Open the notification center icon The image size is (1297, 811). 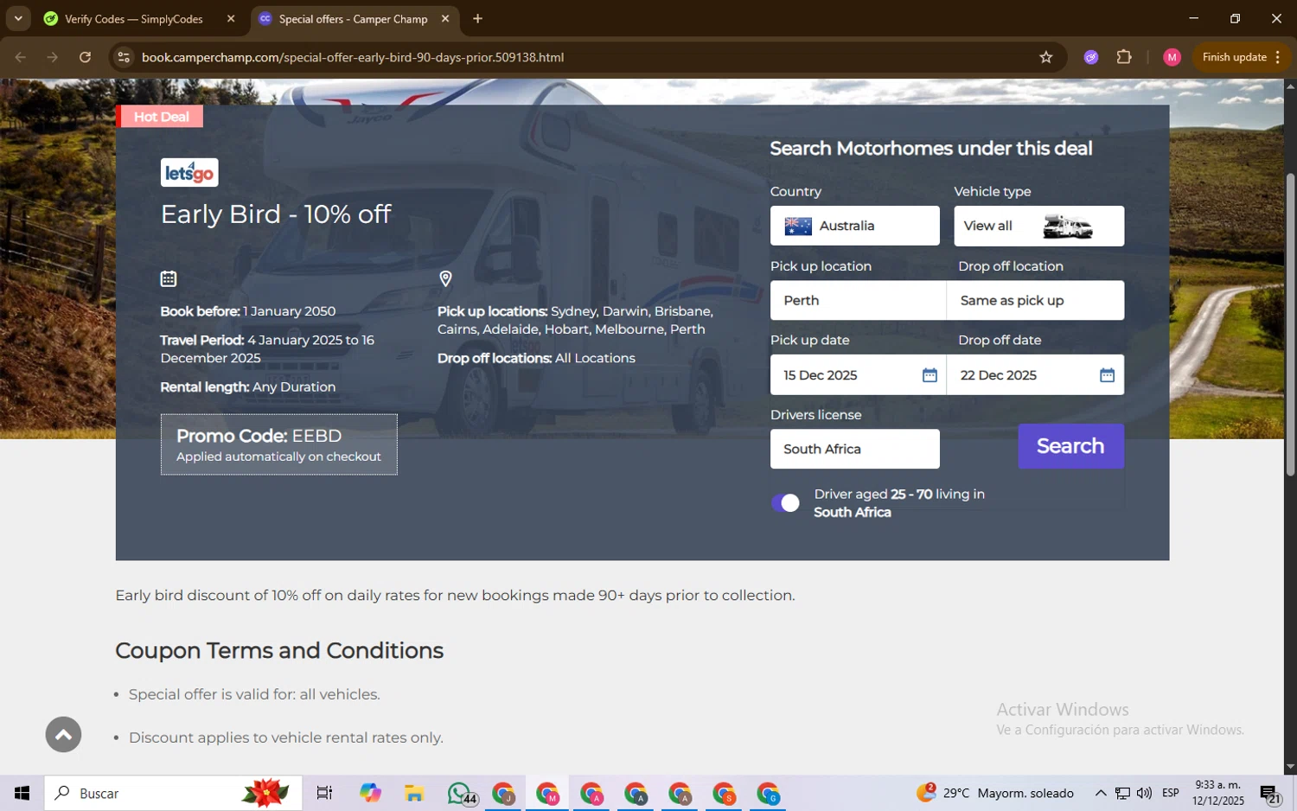click(x=1270, y=794)
